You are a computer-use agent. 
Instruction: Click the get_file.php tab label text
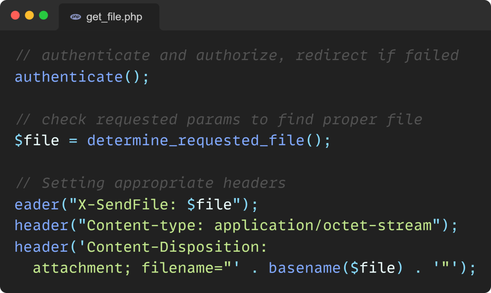(114, 17)
